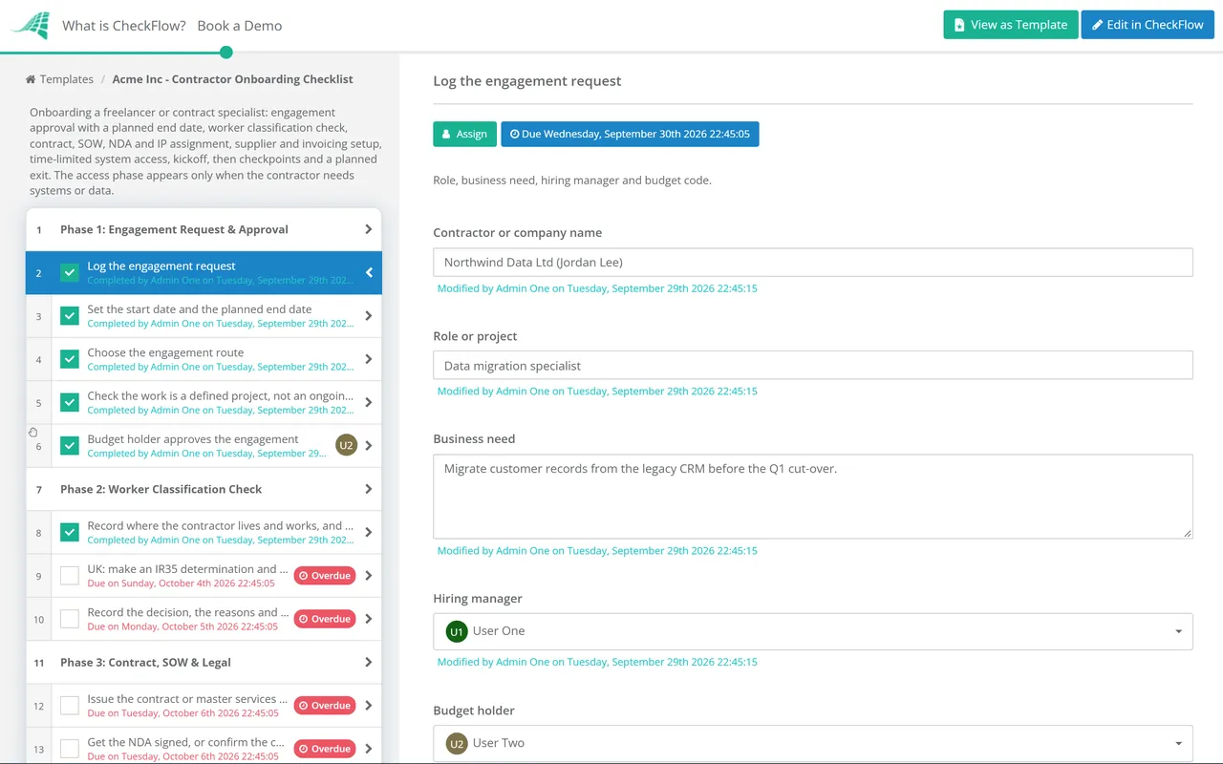
Task: Click Business need text area
Action: point(813,497)
